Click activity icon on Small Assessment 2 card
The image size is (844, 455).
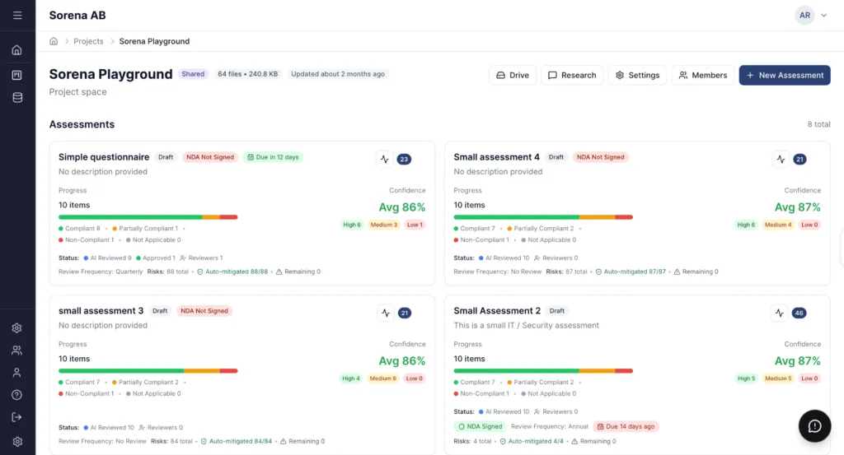point(780,313)
